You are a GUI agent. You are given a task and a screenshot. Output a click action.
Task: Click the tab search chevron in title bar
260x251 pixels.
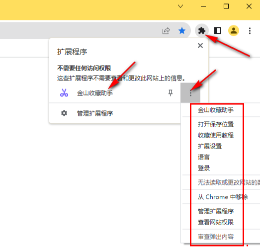(180, 6)
